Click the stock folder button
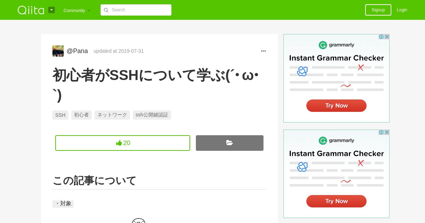 coord(229,143)
